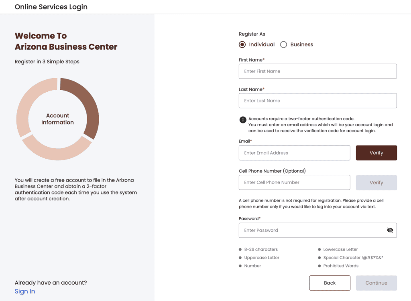Focus the Enter Email Address field
This screenshot has width=411, height=301.
click(294, 153)
